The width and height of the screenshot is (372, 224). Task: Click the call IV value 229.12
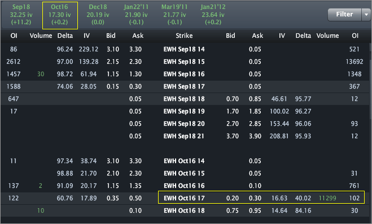tap(89, 49)
